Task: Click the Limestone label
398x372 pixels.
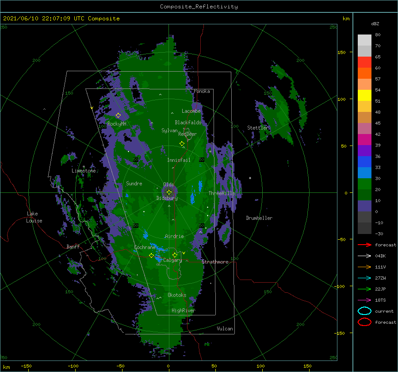Action: [x=84, y=171]
